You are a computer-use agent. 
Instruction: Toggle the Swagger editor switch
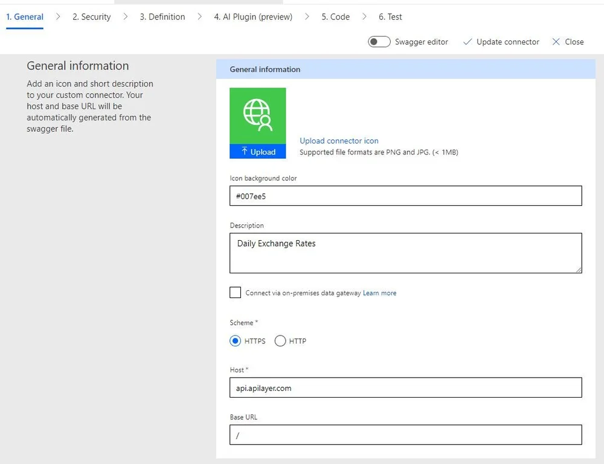(x=379, y=42)
